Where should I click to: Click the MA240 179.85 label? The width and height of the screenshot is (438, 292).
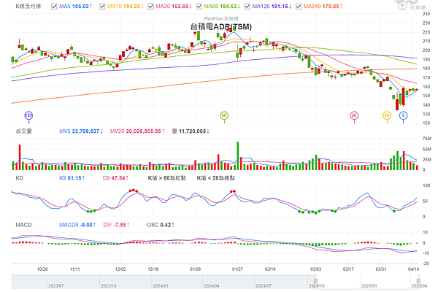coord(323,7)
